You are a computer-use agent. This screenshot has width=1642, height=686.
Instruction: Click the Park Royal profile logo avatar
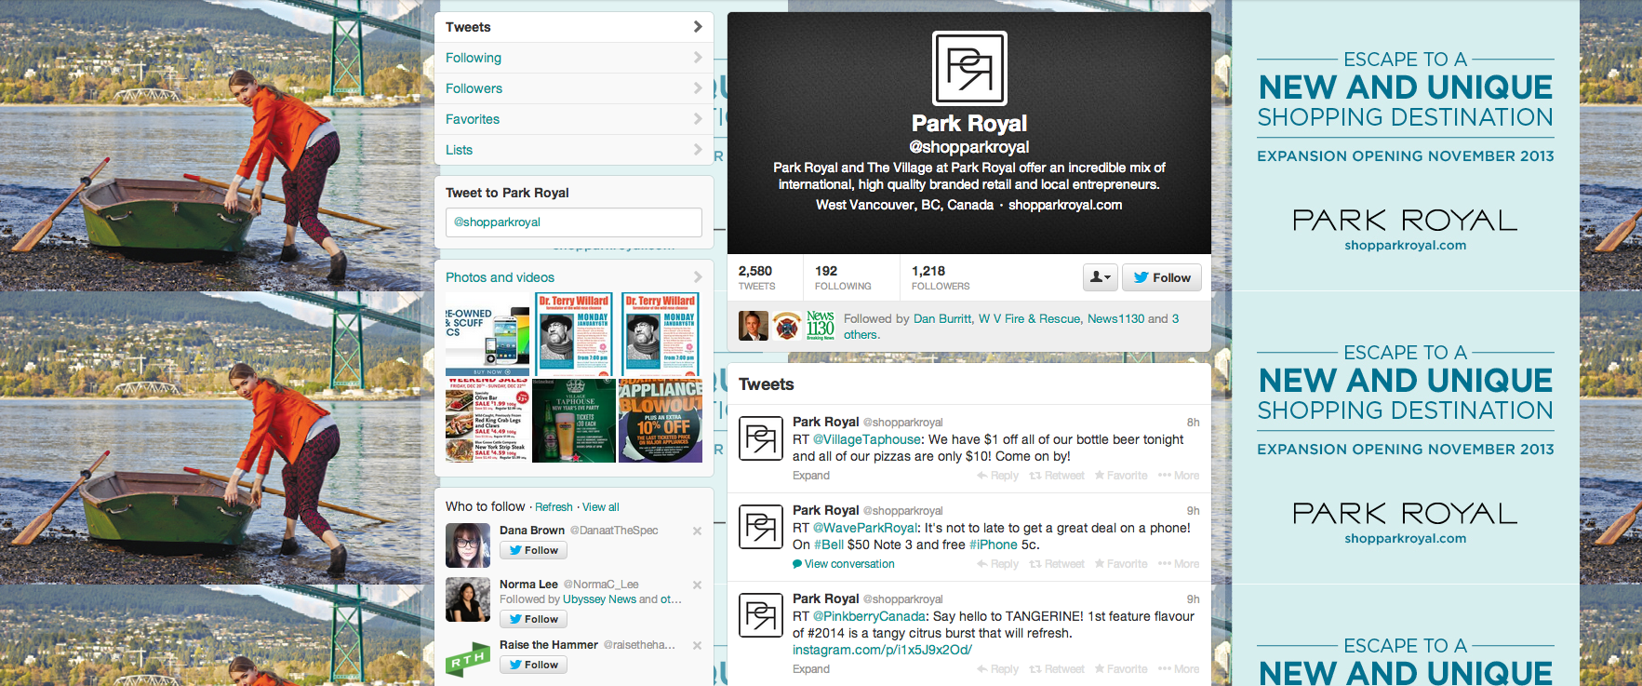pos(968,68)
